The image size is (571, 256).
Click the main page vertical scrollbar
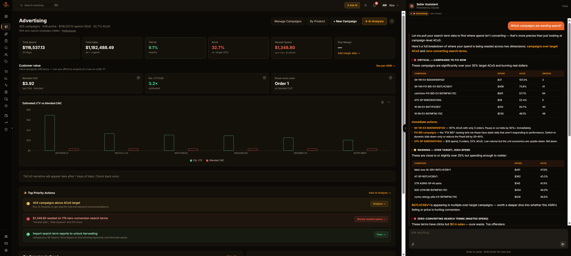[x=404, y=105]
